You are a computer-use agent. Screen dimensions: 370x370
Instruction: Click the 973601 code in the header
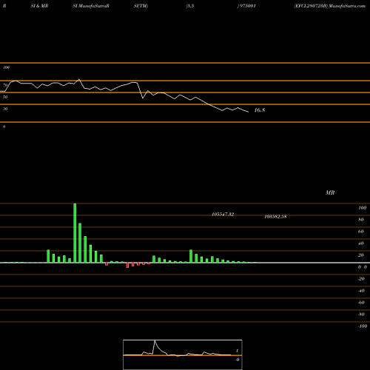pyautogui.click(x=247, y=6)
